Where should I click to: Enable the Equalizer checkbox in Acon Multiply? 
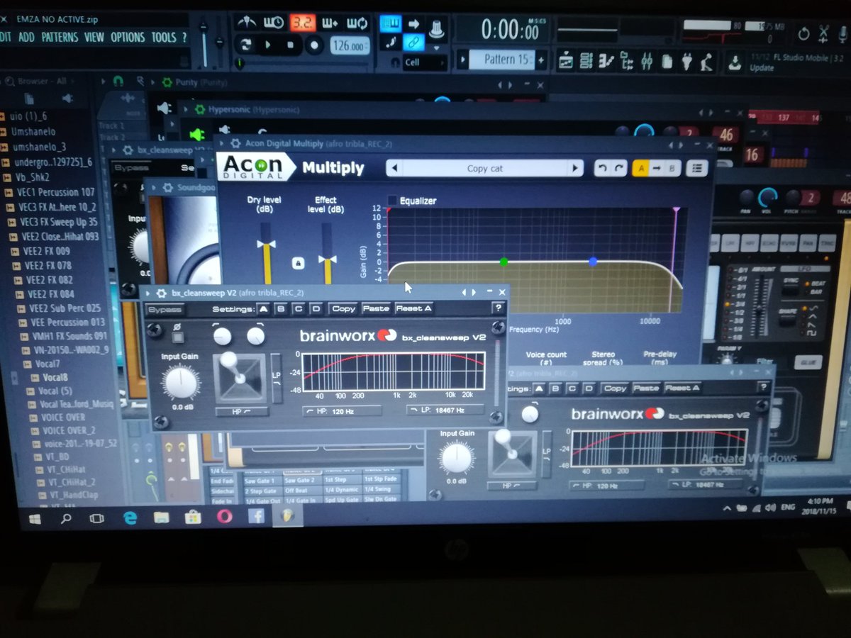392,201
